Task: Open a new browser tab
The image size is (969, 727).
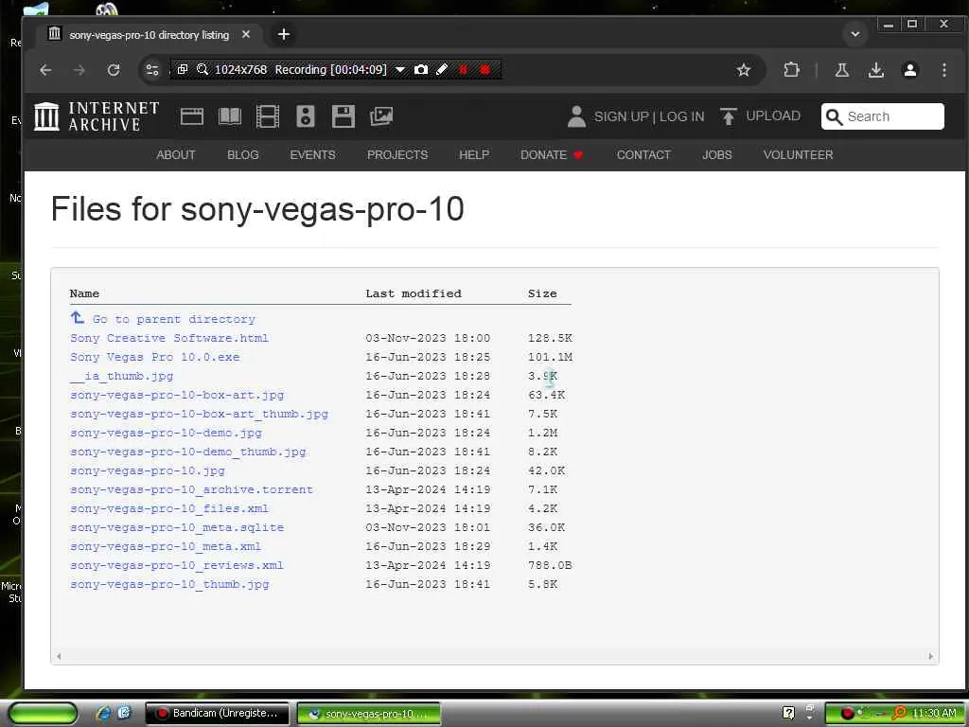Action: pos(284,34)
